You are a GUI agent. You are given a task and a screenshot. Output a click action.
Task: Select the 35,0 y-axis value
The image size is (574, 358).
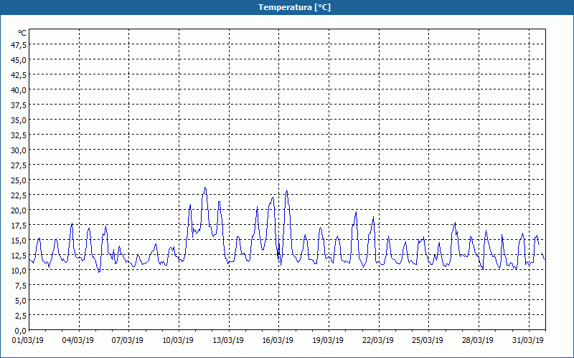click(x=19, y=120)
